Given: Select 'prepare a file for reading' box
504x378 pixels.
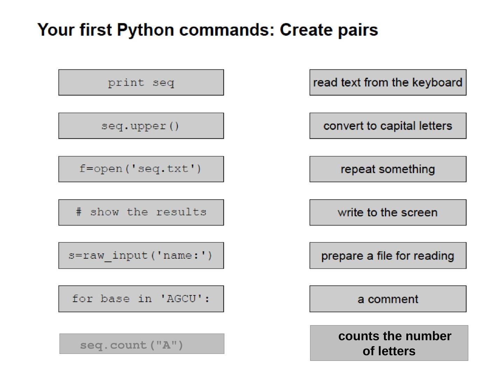Looking at the screenshot, I should [388, 255].
